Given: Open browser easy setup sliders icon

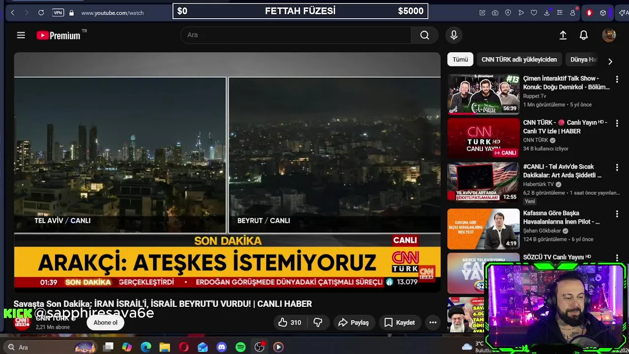Looking at the screenshot, I should [x=559, y=13].
